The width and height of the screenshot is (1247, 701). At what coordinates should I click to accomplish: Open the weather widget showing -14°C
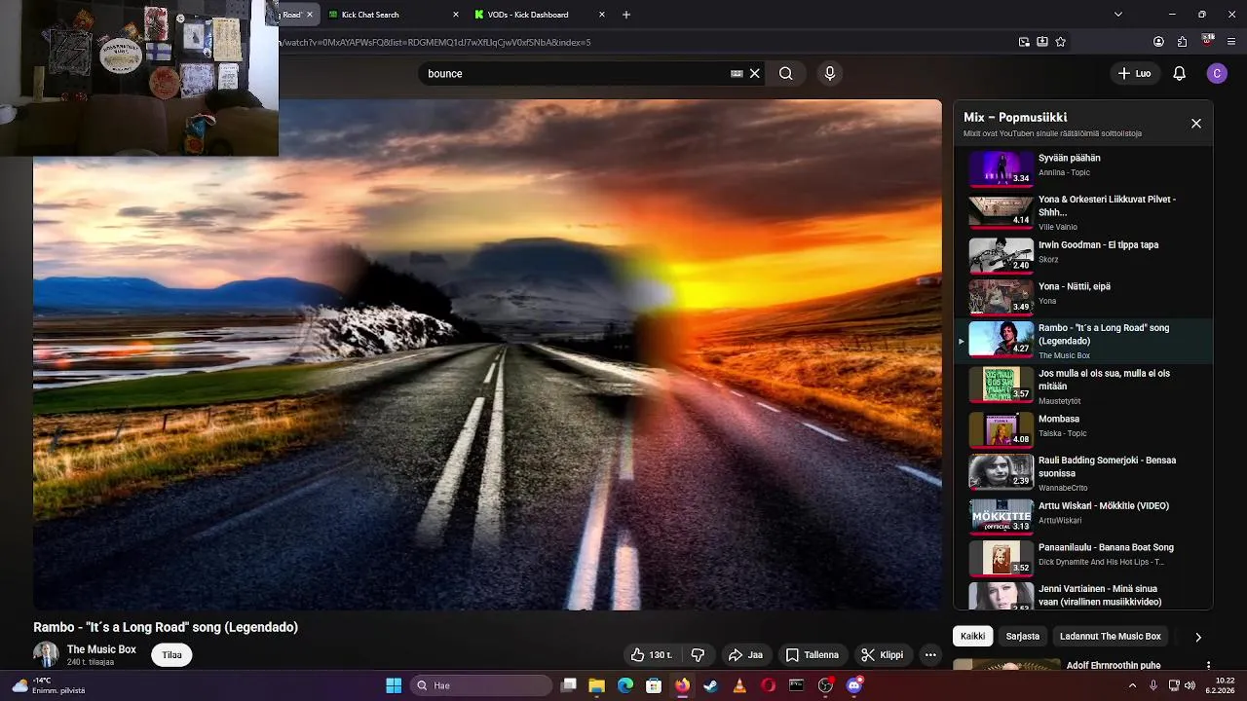pyautogui.click(x=49, y=685)
